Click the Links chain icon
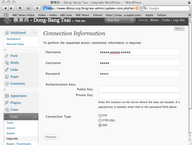The height and width of the screenshot is (145, 192). click(x=7, y=70)
